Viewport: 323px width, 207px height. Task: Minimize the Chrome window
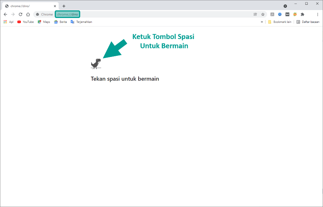click(x=296, y=4)
